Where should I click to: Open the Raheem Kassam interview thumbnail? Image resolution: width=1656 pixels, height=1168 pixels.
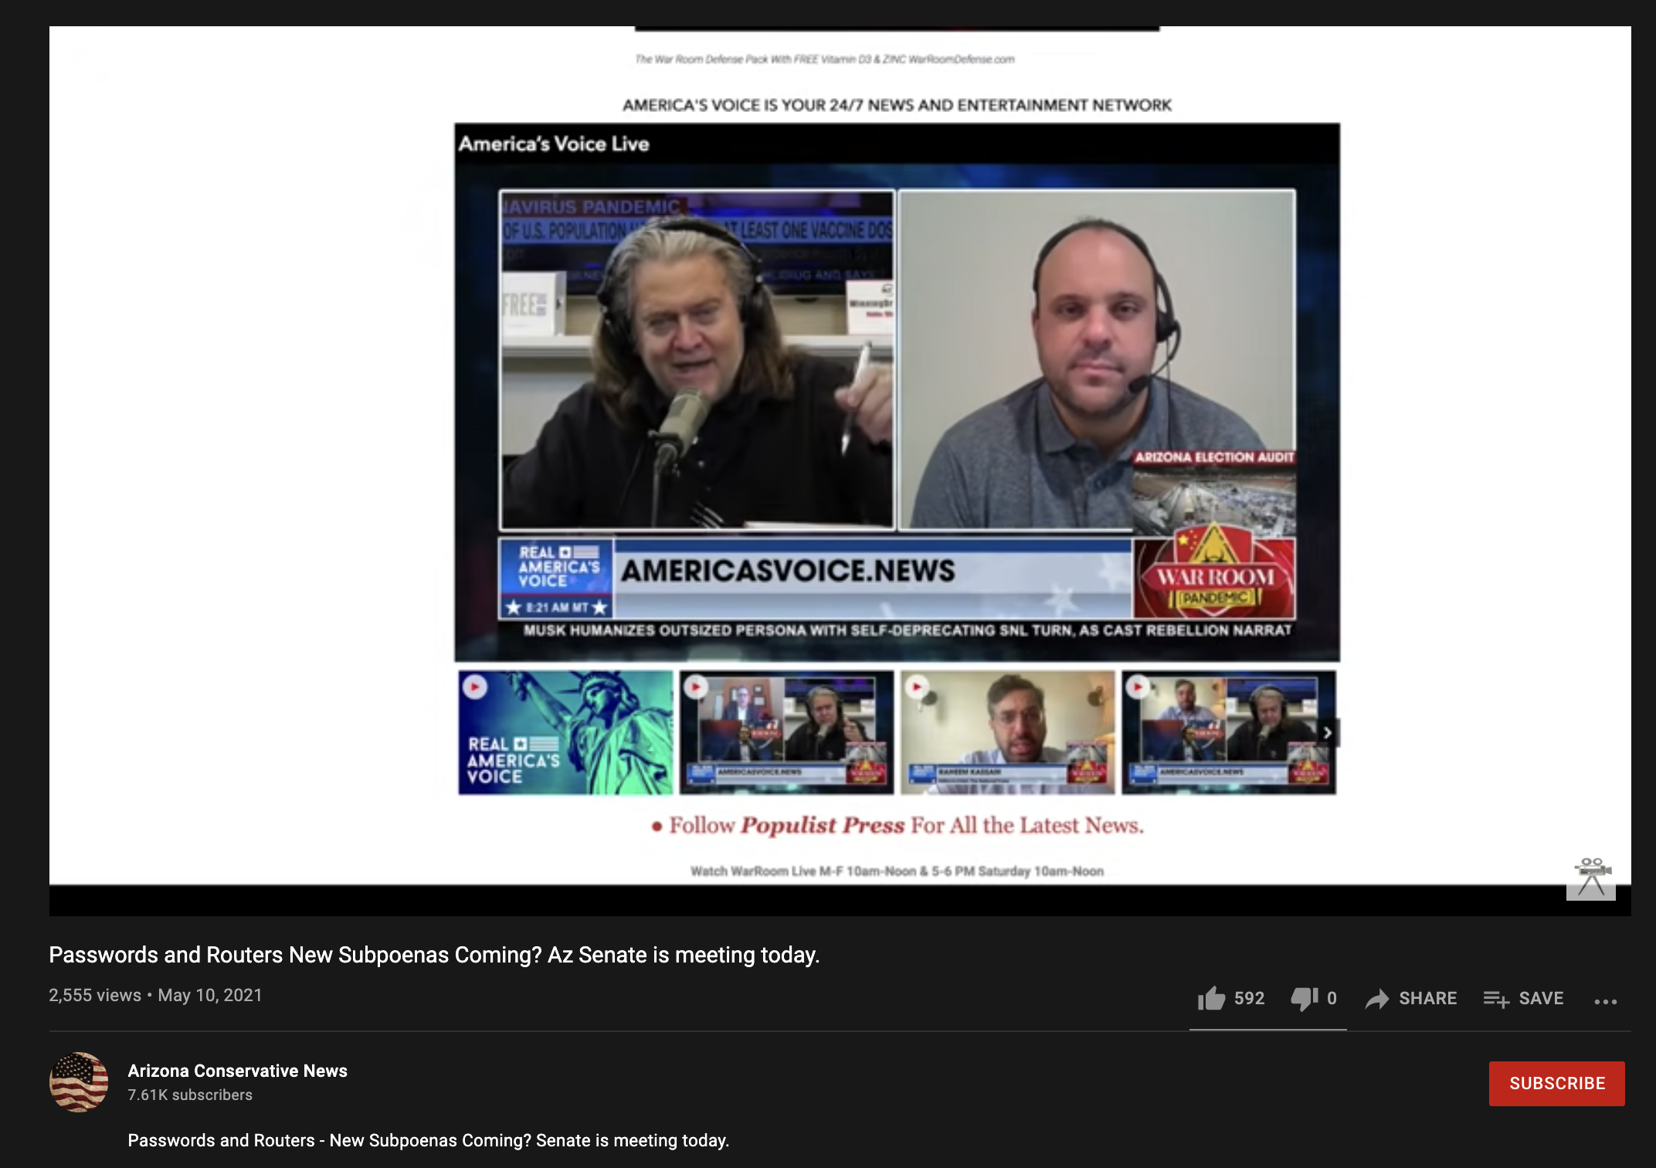[x=1007, y=732]
